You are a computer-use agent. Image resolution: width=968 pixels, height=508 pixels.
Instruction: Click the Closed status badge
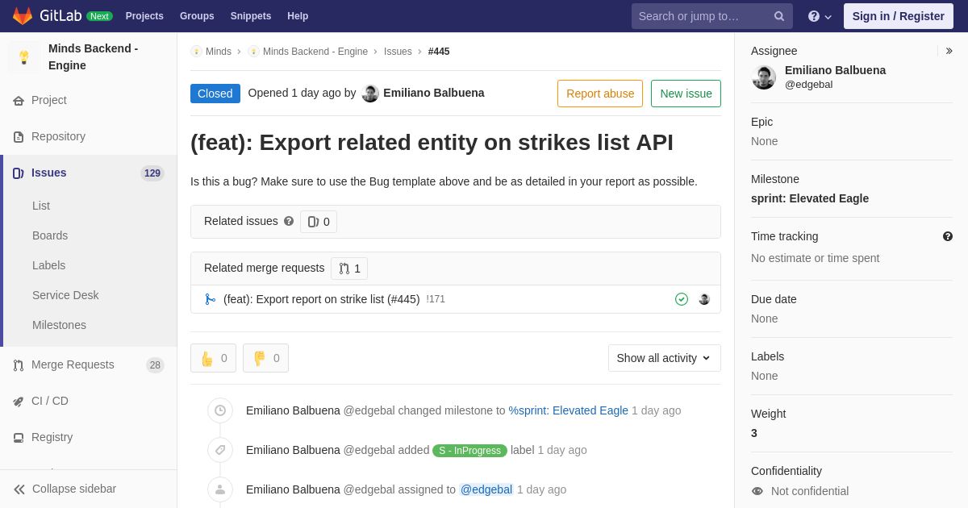point(215,94)
